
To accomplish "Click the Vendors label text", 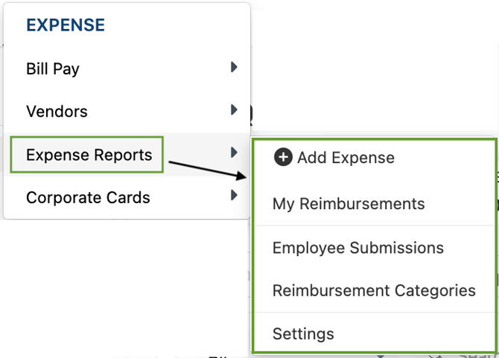I will point(57,112).
